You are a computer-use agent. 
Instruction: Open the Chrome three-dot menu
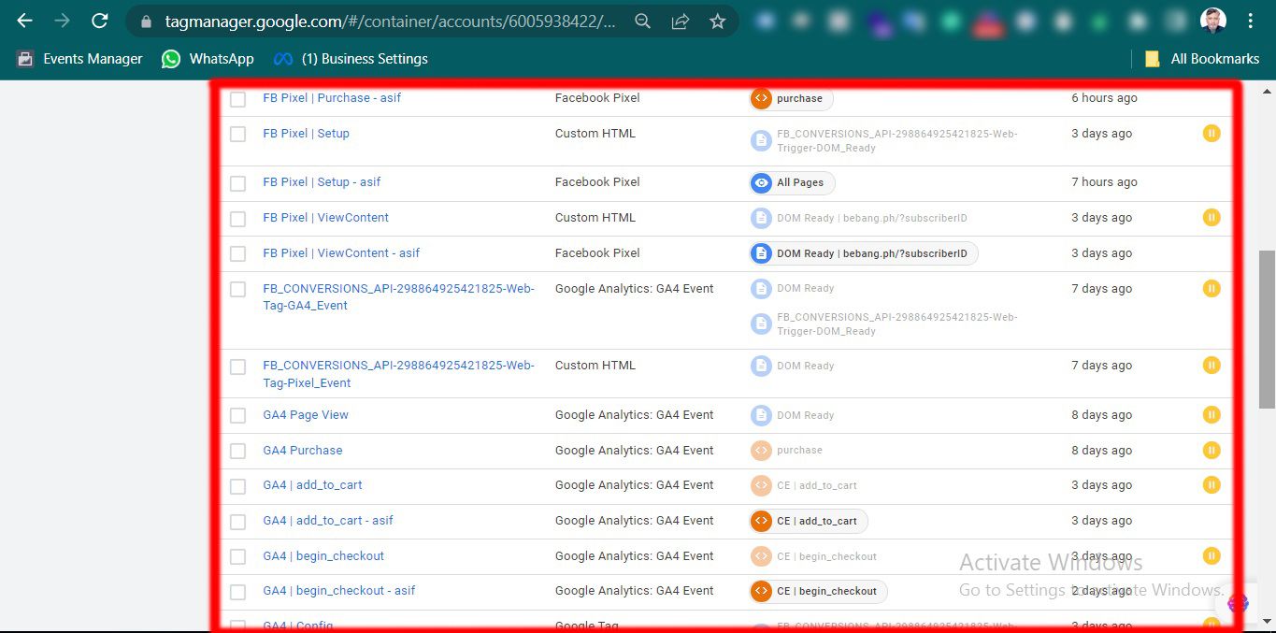(x=1251, y=21)
